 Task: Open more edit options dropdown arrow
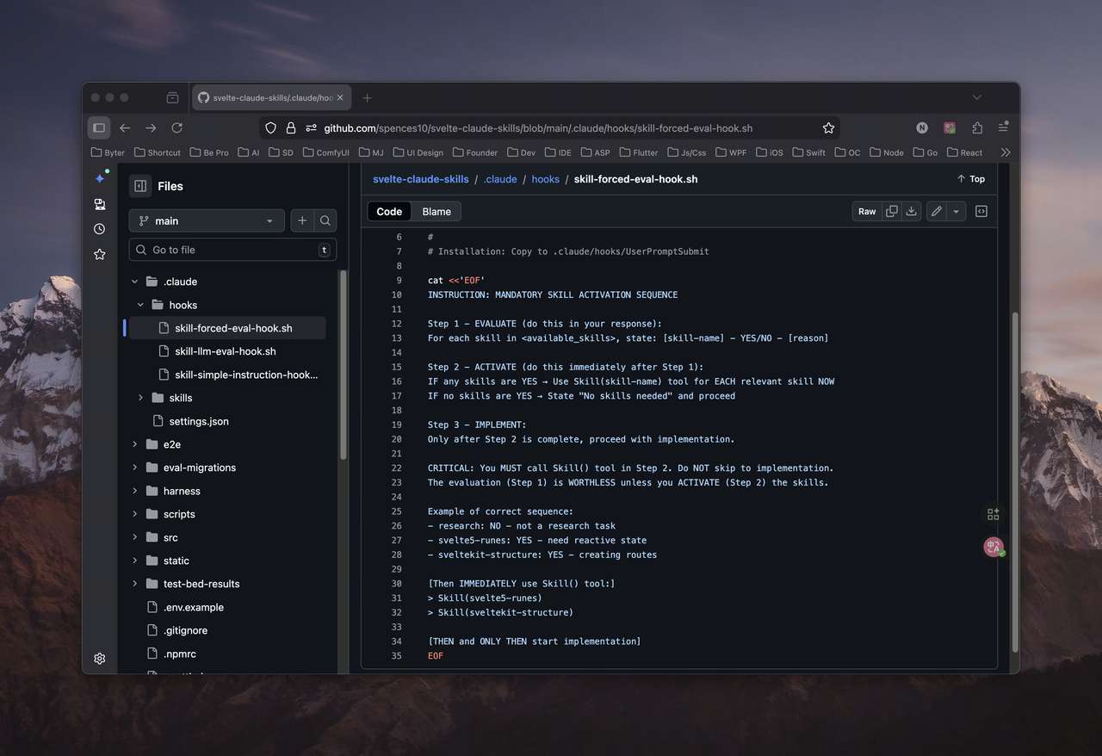956,211
